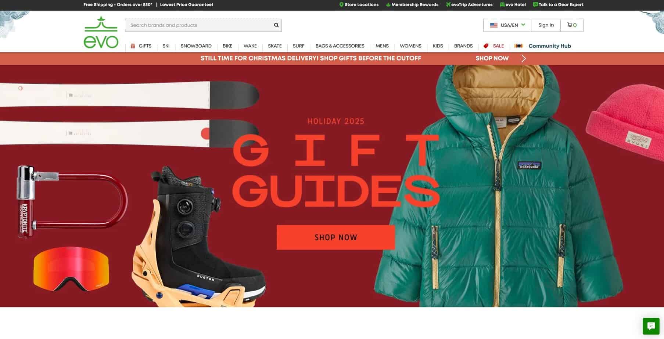This screenshot has width=664, height=339.
Task: Open the Snowboard menu
Action: click(196, 46)
